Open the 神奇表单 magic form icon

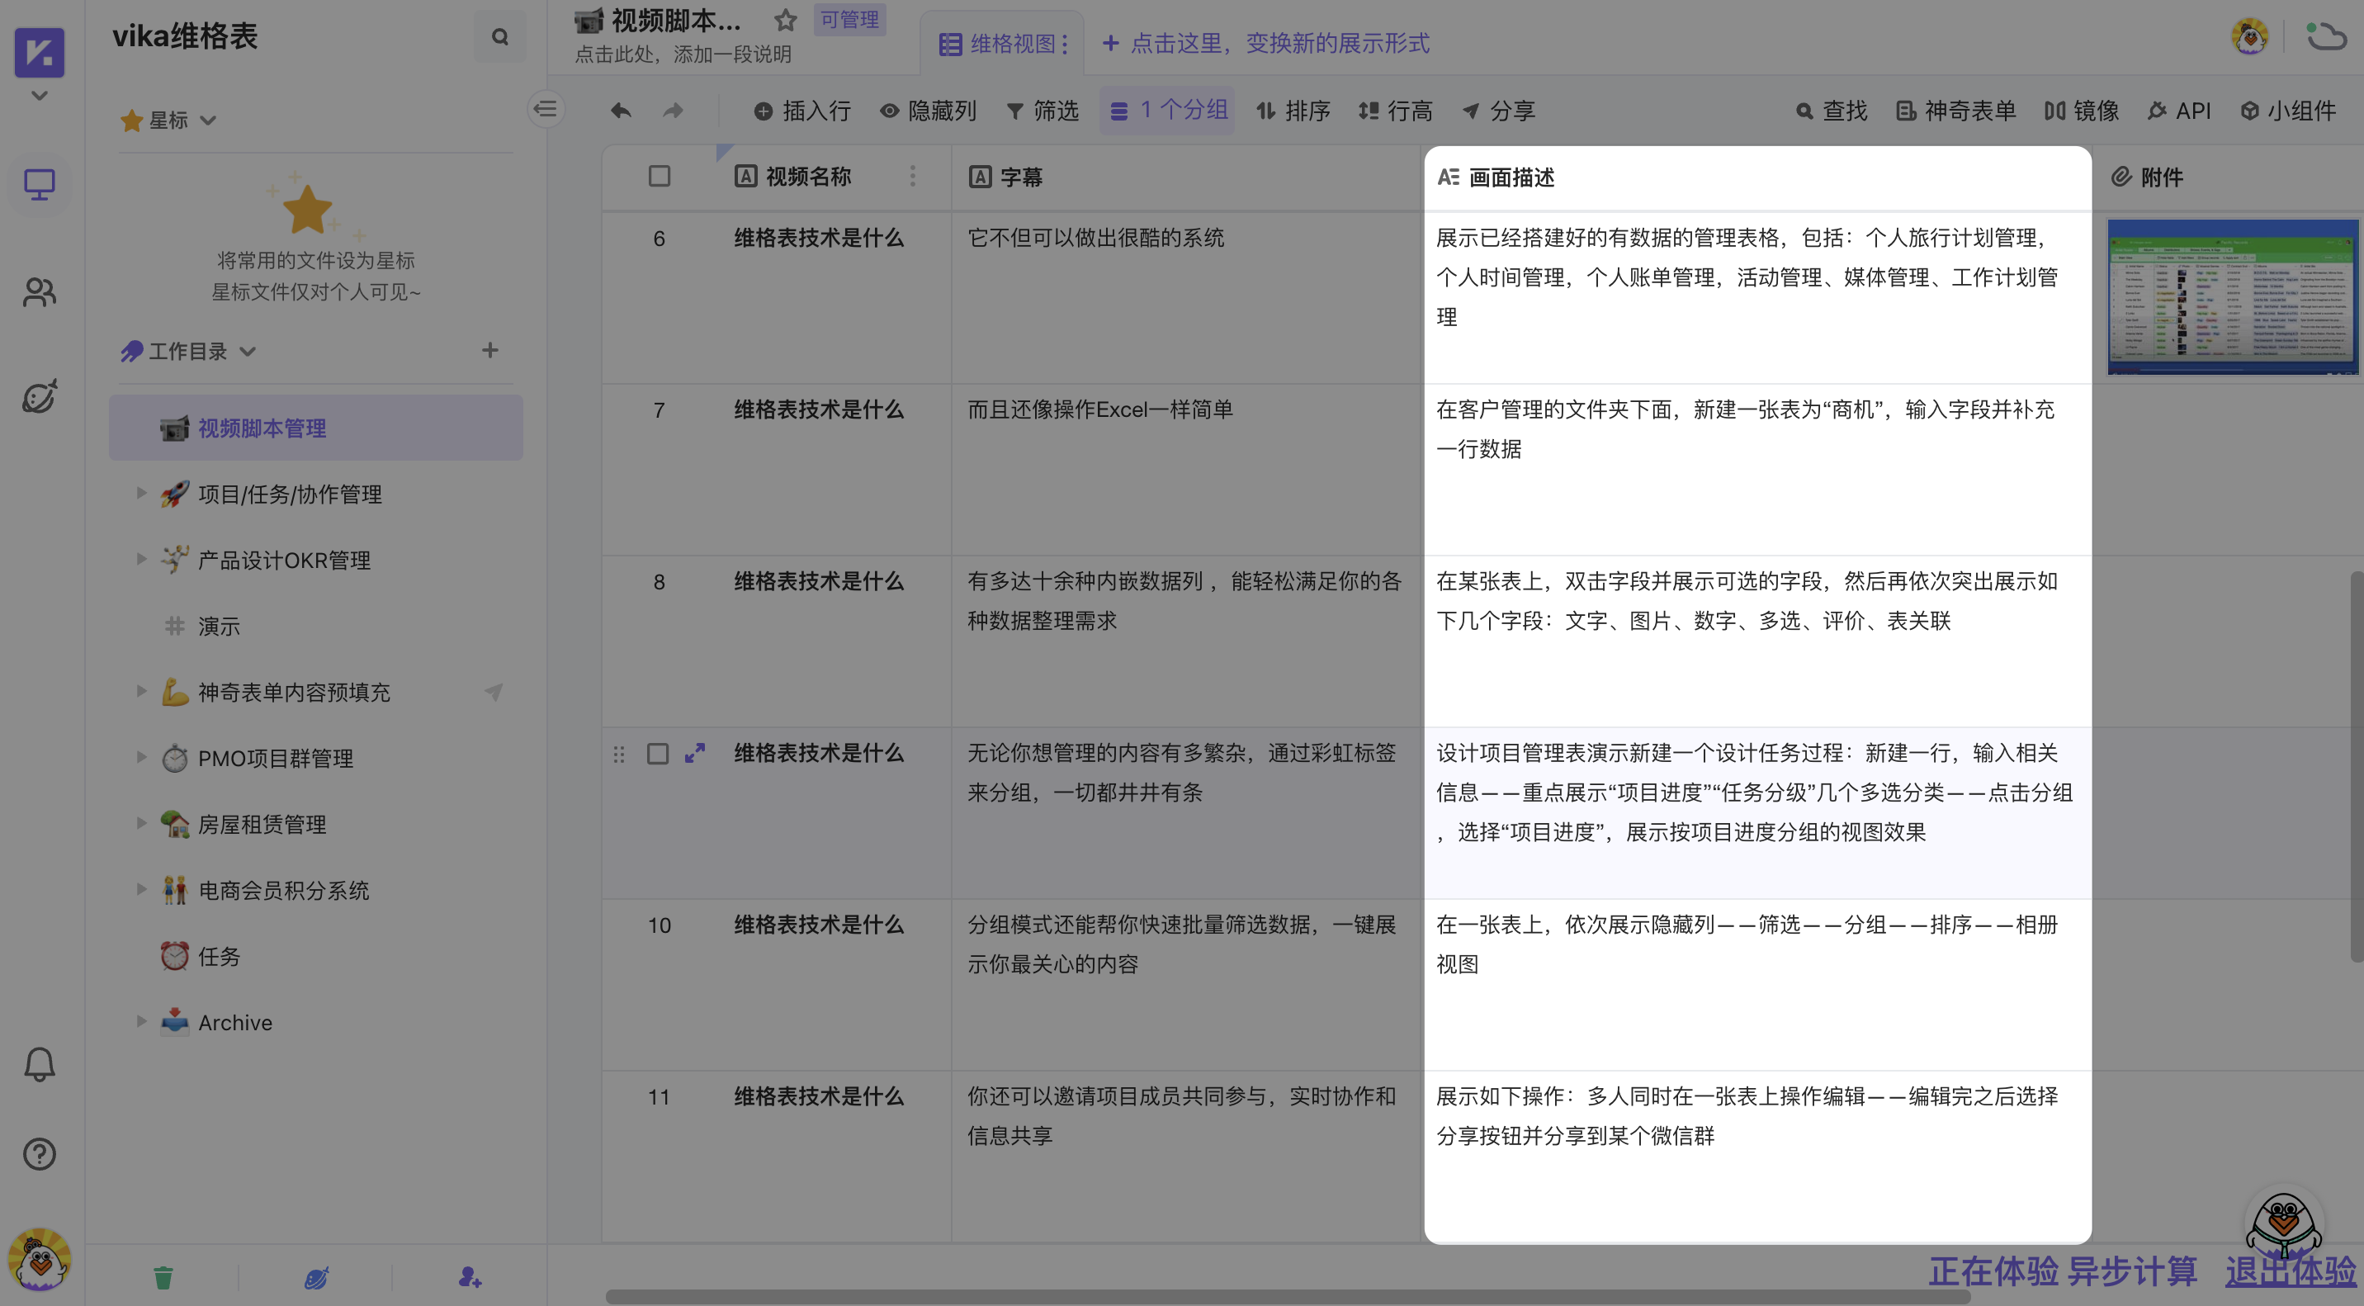[x=1955, y=110]
